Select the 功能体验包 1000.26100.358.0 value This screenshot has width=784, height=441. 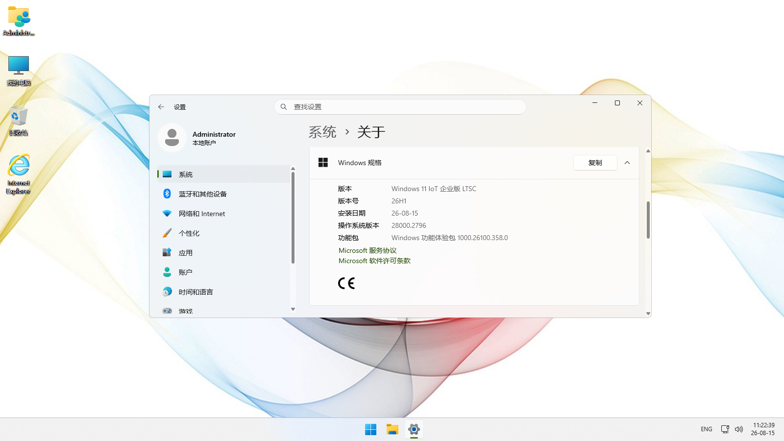[x=449, y=238]
